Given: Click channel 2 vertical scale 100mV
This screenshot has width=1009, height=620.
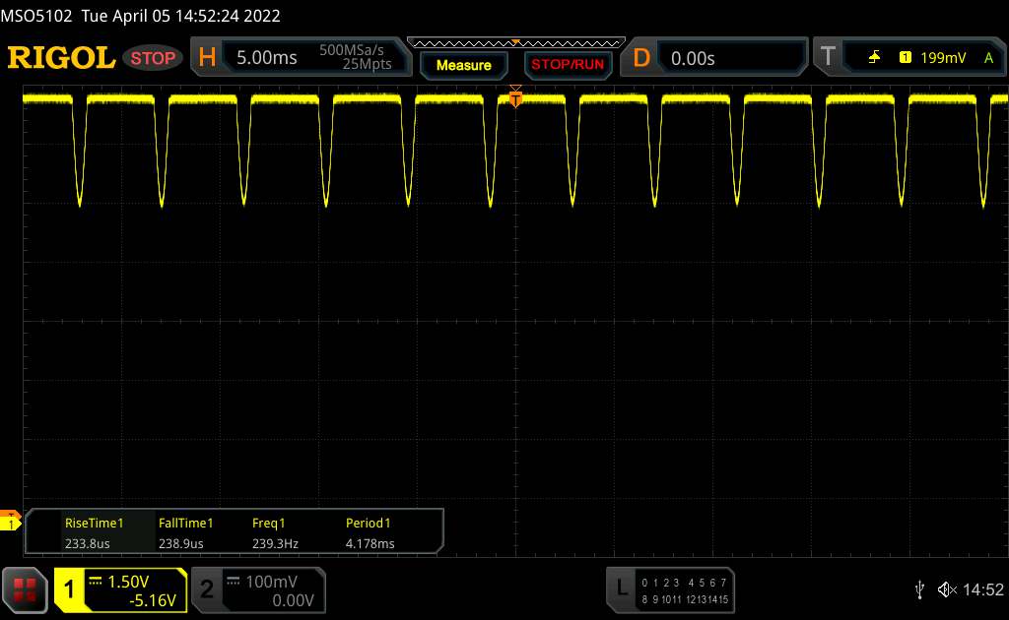Looking at the screenshot, I should [x=272, y=582].
